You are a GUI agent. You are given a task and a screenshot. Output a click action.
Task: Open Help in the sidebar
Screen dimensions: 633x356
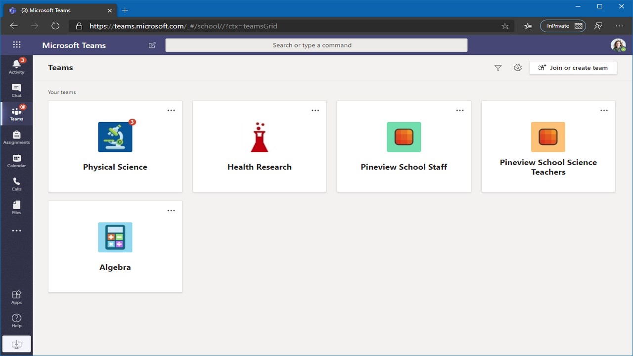tap(16, 320)
